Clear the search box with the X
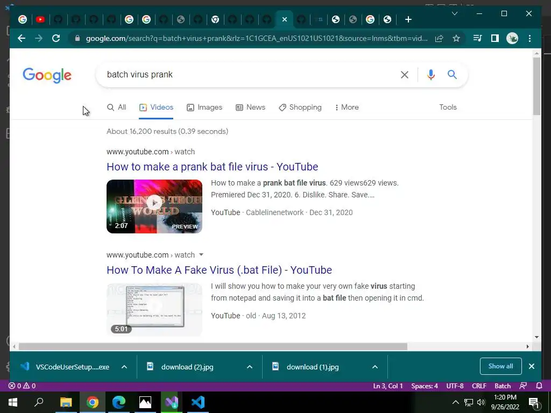This screenshot has width=551, height=413. pos(405,74)
